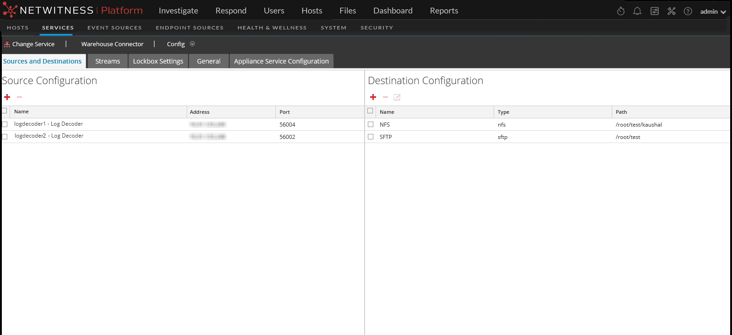Open the Reports menu
The height and width of the screenshot is (335, 732).
click(444, 11)
